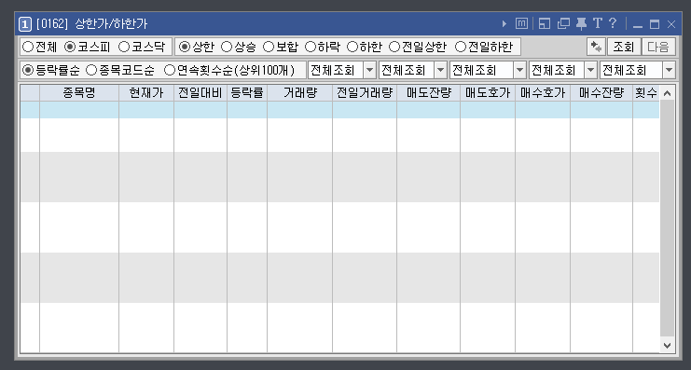Viewport: 691px width, 370px height.
Task: Click the 전일거래량 column header
Action: 365,93
